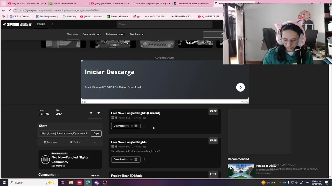The width and height of the screenshot is (332, 186).
Task: Click the ESP language indicator in taskbar
Action: pos(307,183)
